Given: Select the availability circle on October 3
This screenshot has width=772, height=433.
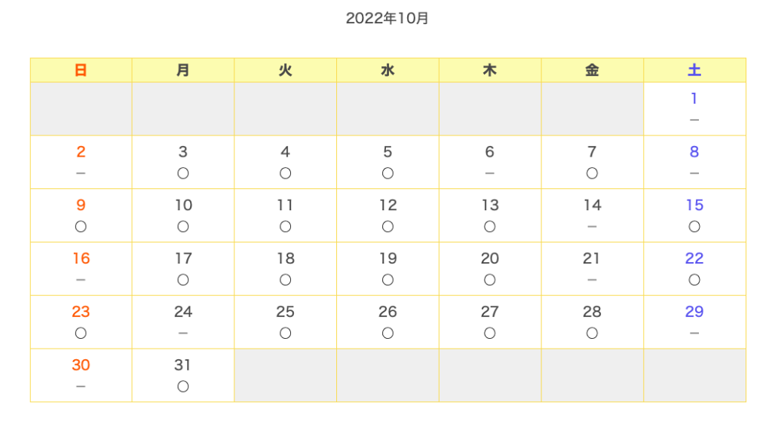Looking at the screenshot, I should click(x=183, y=173).
